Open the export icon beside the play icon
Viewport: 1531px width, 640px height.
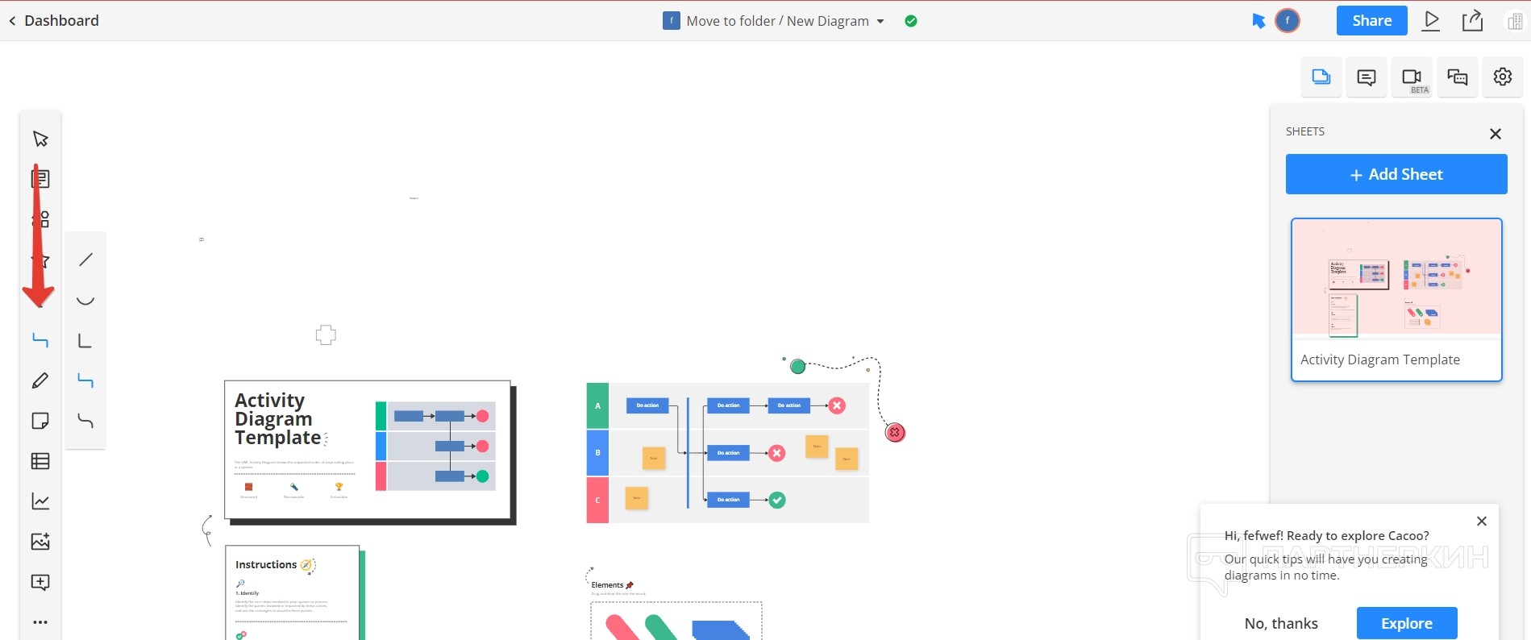[x=1473, y=21]
